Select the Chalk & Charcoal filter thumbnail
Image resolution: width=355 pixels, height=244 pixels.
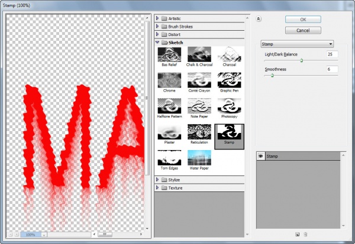tap(199, 54)
